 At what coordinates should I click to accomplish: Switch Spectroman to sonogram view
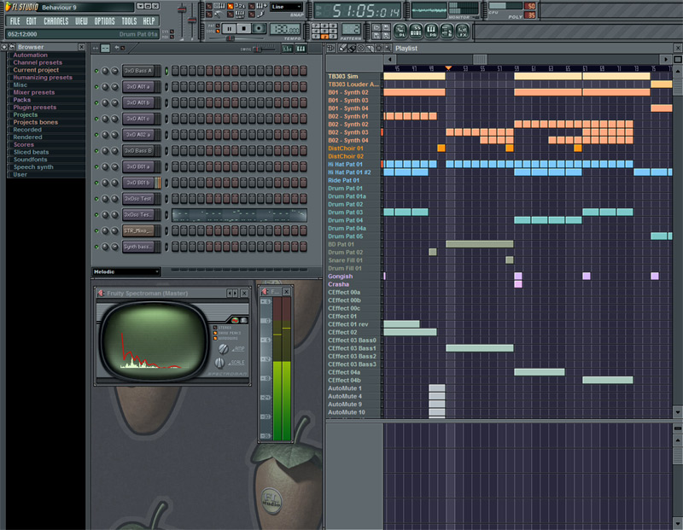[x=244, y=320]
